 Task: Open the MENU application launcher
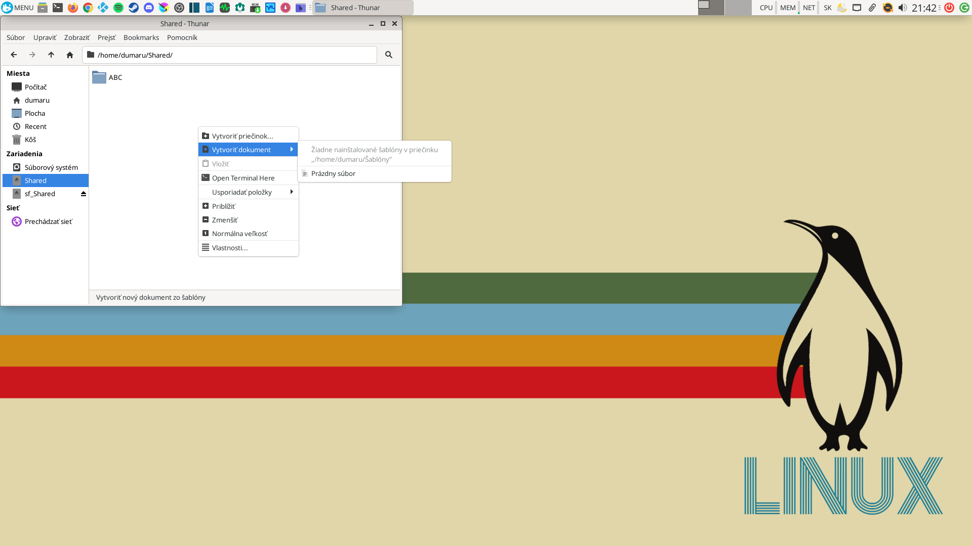point(18,8)
